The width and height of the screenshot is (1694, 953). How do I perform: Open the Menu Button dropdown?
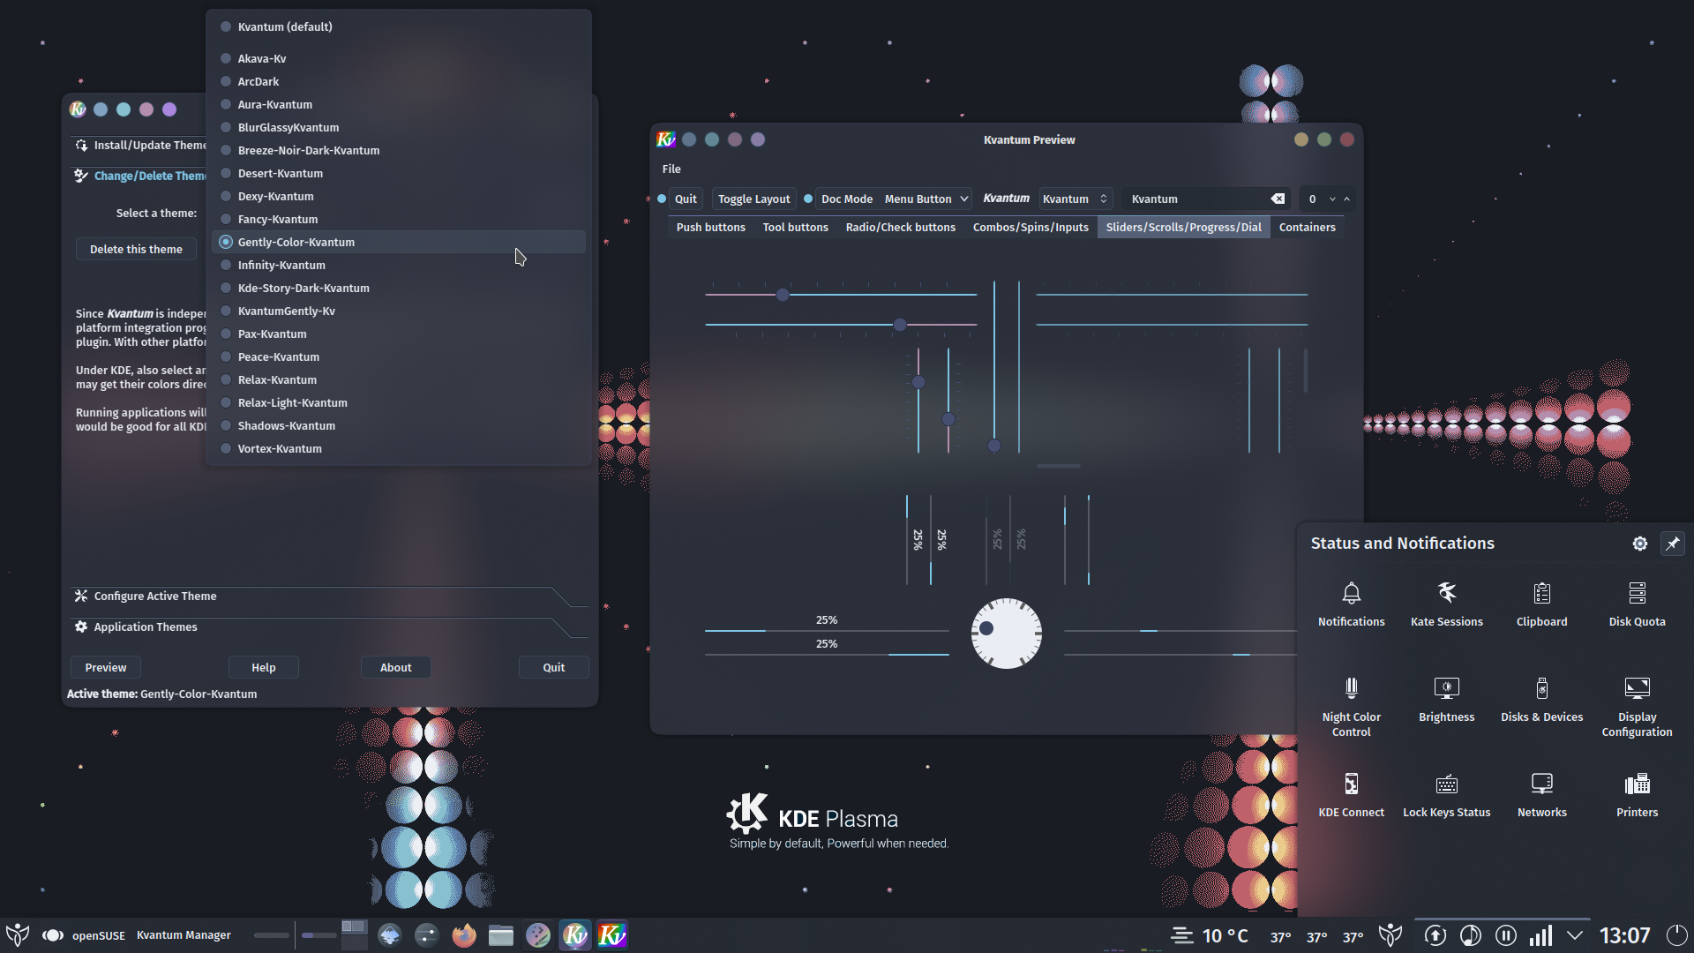click(x=926, y=199)
